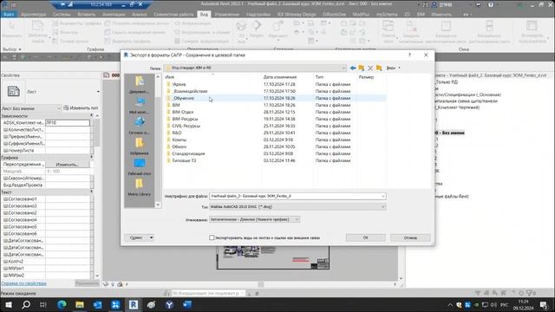The height and width of the screenshot is (312, 555).
Task: Click the Apply button in the Properties panel
Action: tap(87, 283)
